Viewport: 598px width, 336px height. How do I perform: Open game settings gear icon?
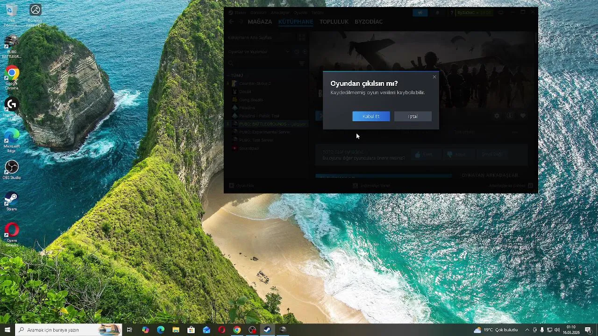tap(497, 116)
